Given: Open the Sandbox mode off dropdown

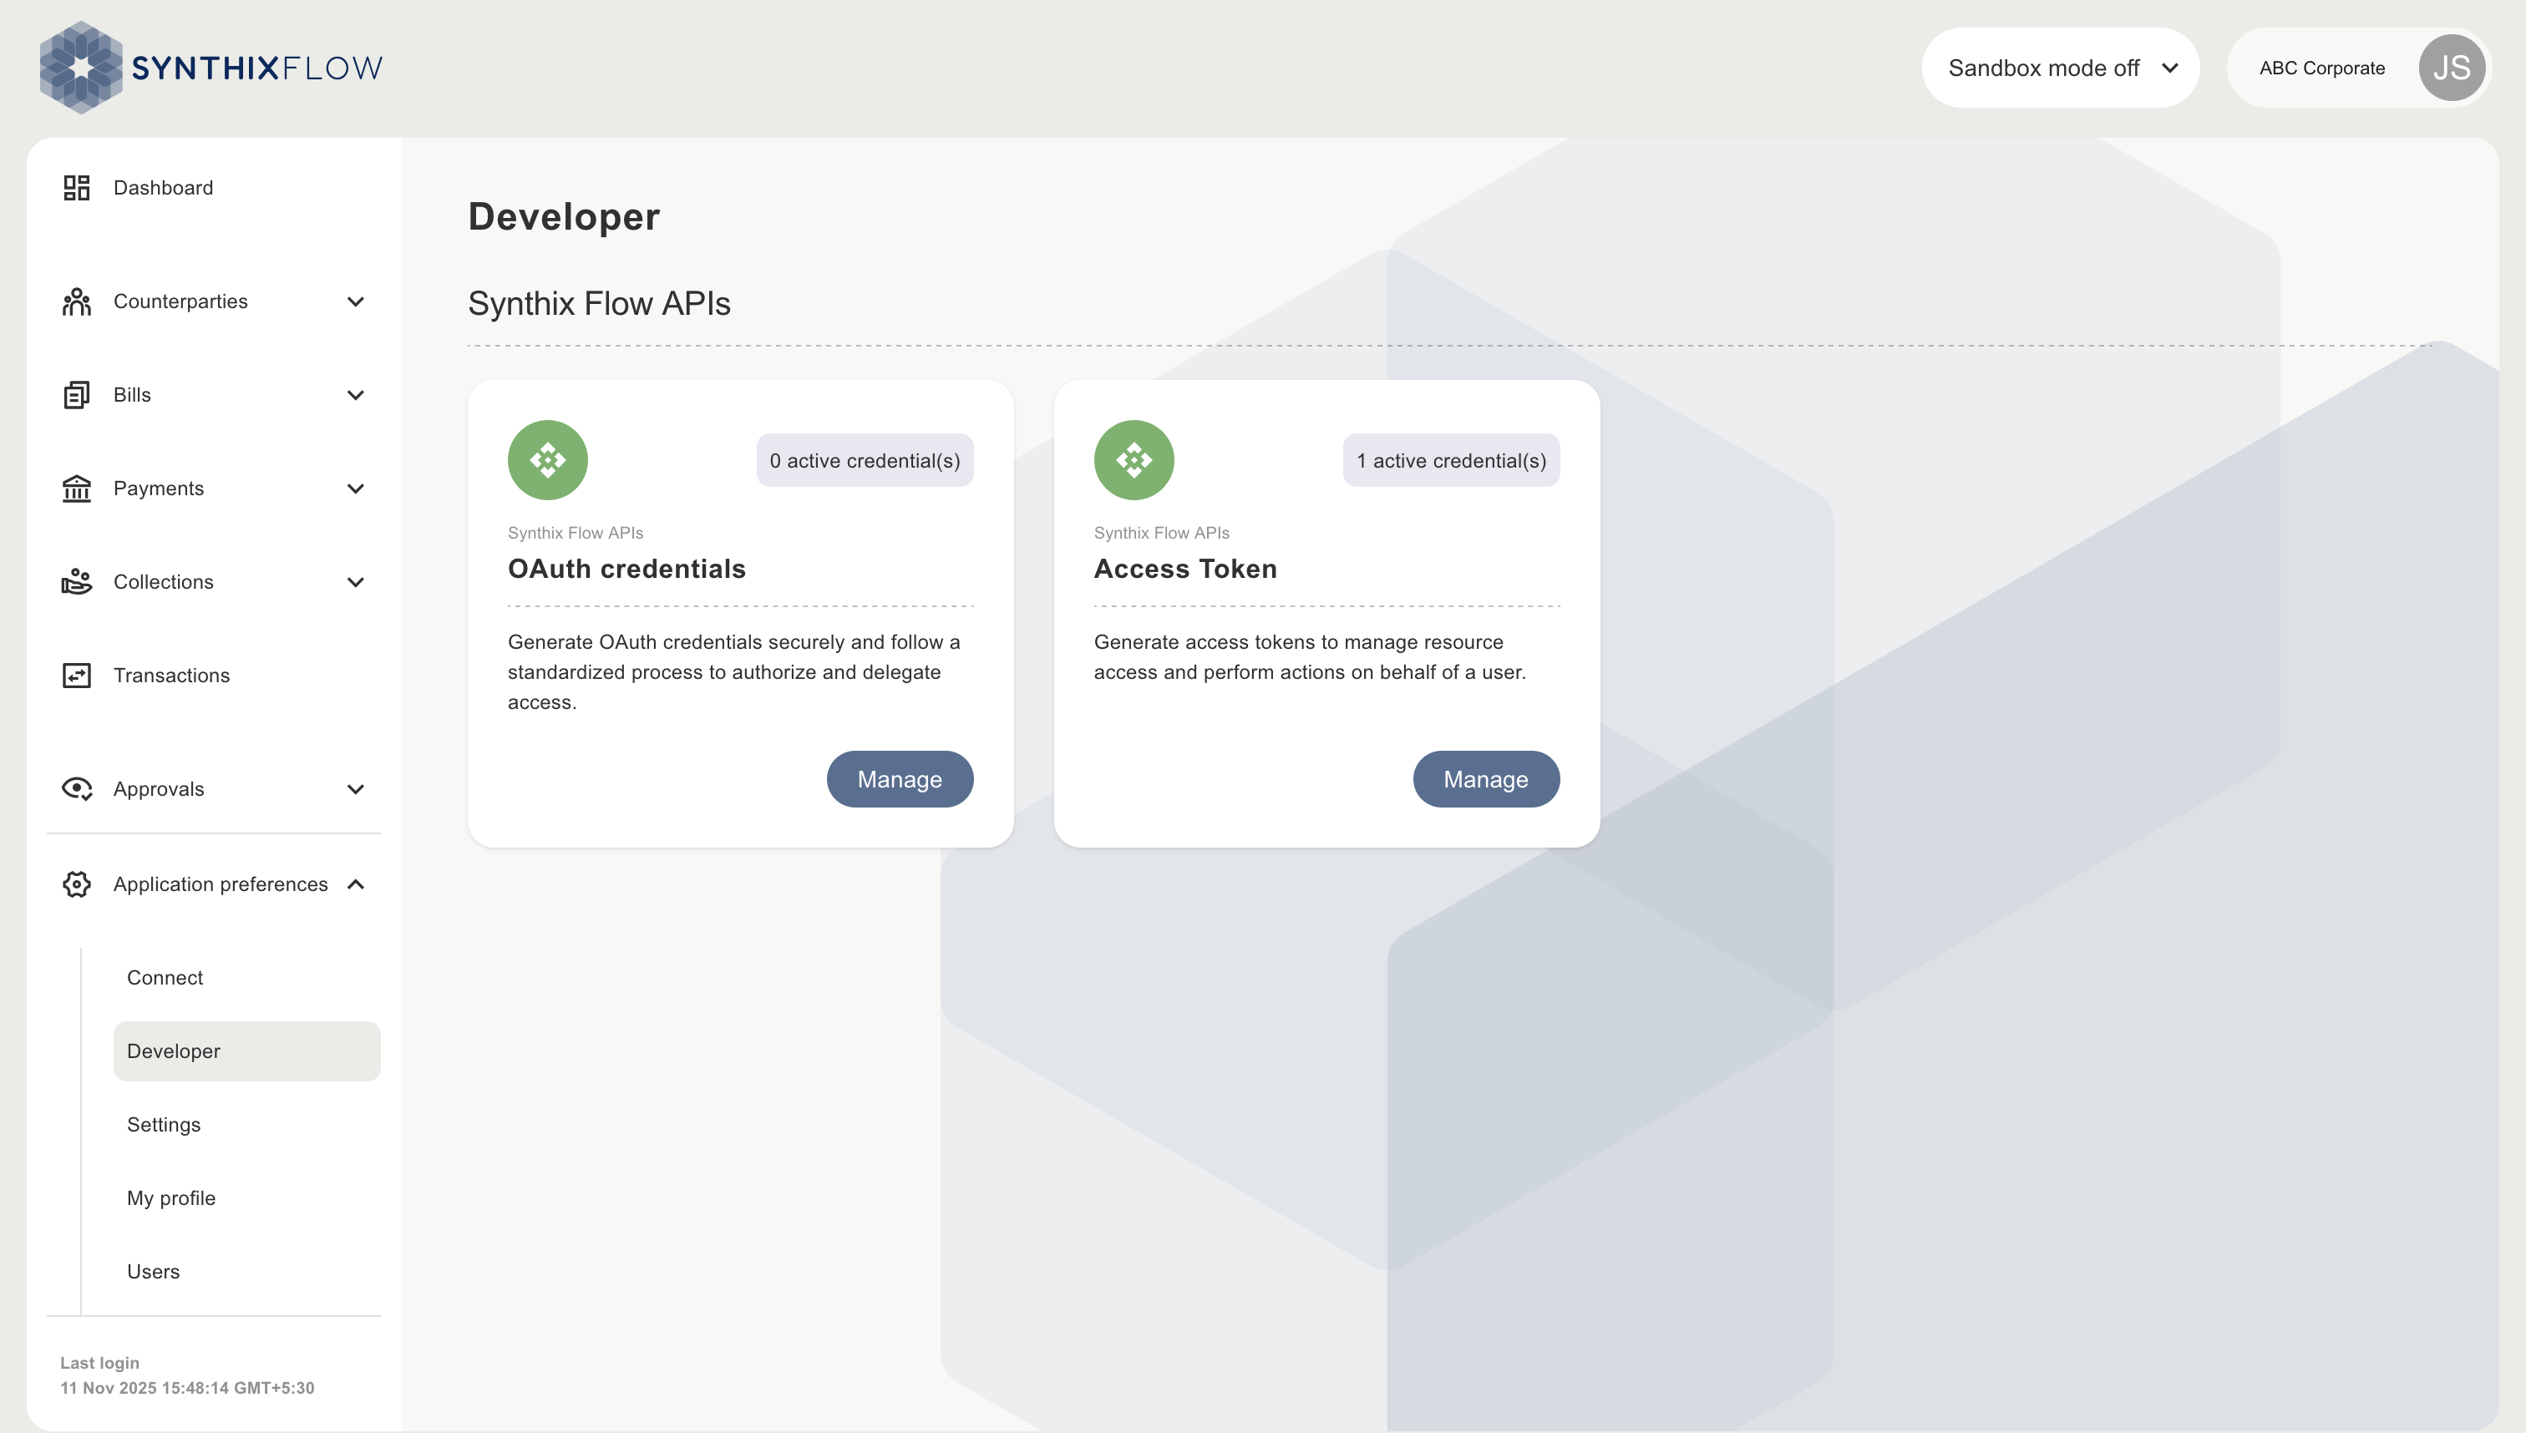Looking at the screenshot, I should 2061,68.
